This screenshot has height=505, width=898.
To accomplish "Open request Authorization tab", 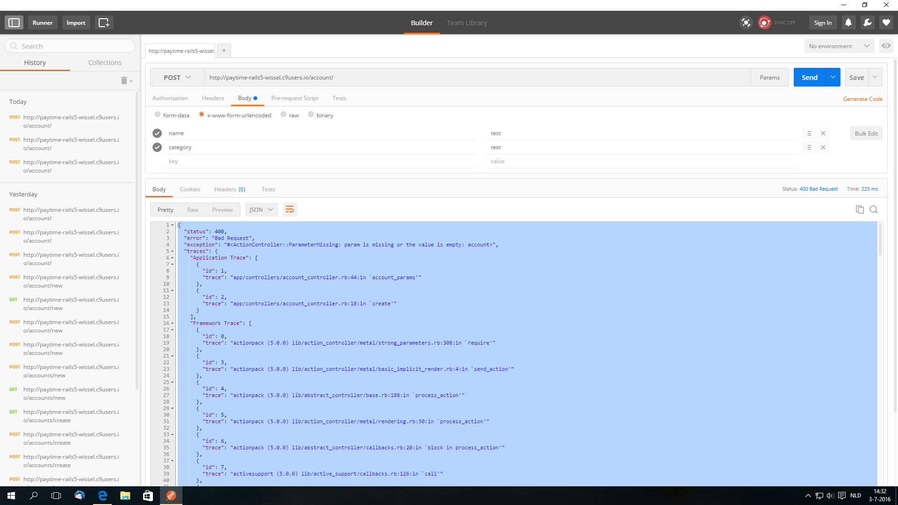I will click(170, 98).
